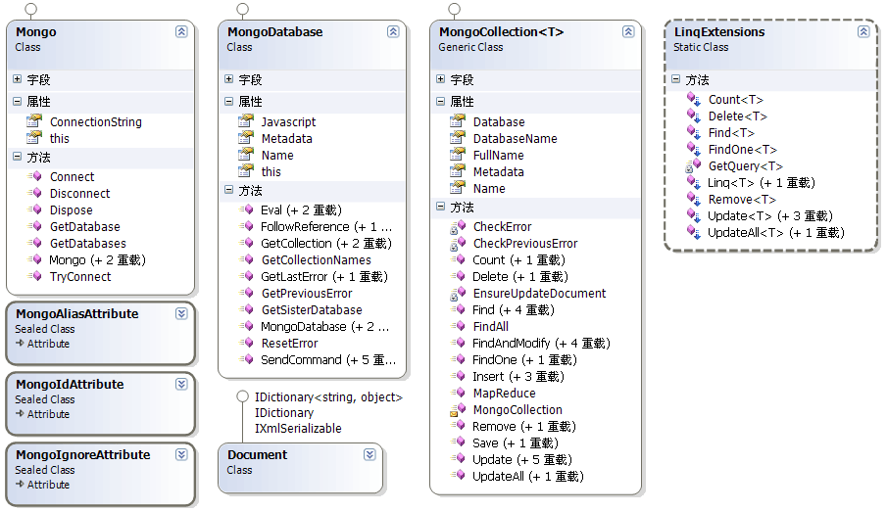This screenshot has height=512, width=887.
Task: Collapse the 属性 section in Mongo class
Action: (x=17, y=101)
